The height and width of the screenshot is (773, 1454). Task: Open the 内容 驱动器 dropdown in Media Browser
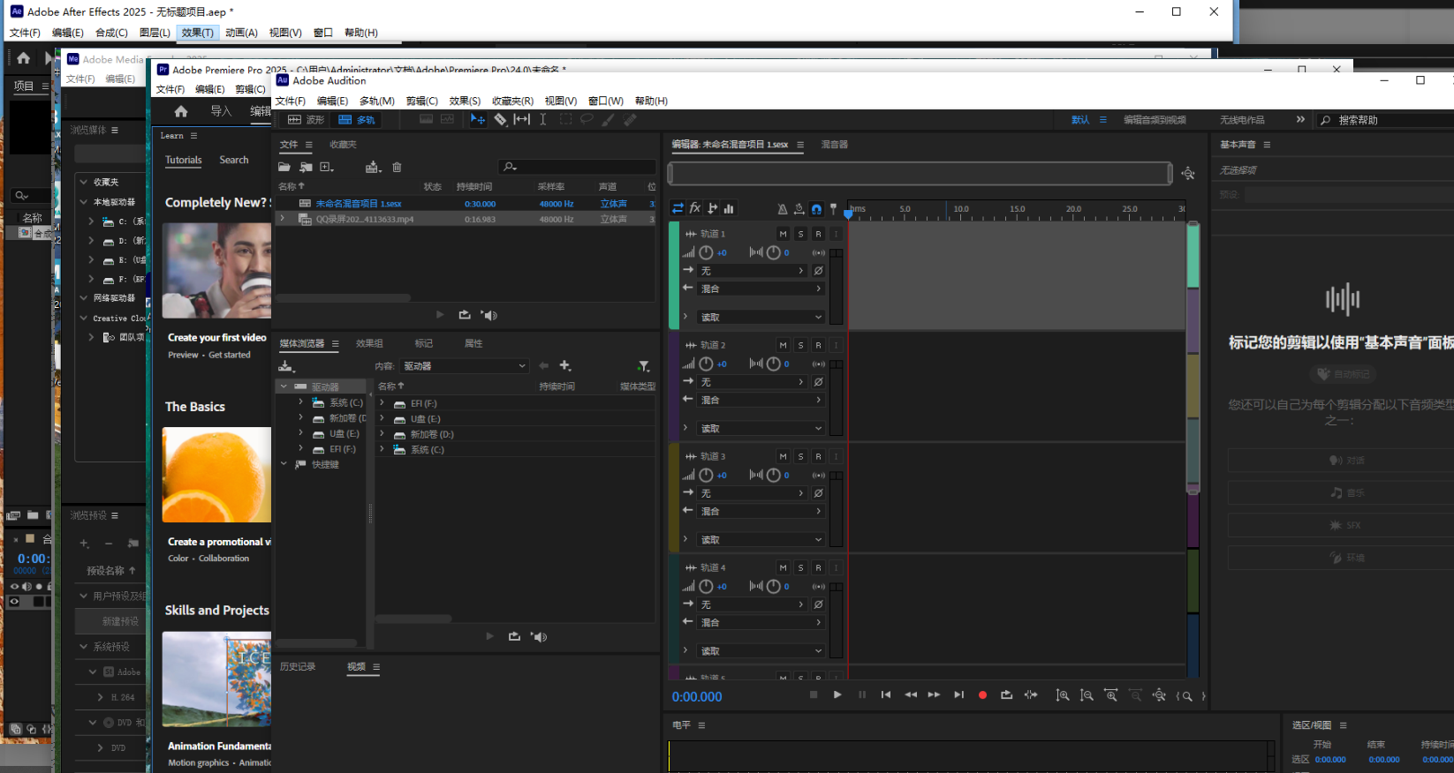tap(465, 365)
